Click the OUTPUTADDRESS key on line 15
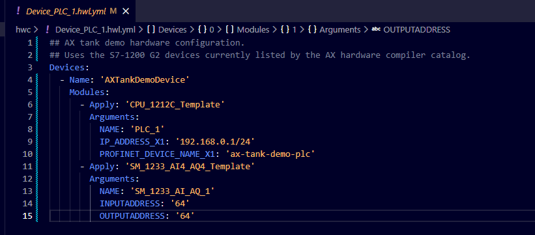Screen dimensions: 535x235 [x=132, y=216]
